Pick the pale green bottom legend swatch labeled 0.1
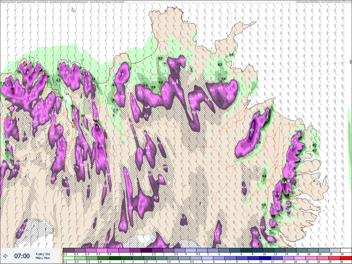 68,258
